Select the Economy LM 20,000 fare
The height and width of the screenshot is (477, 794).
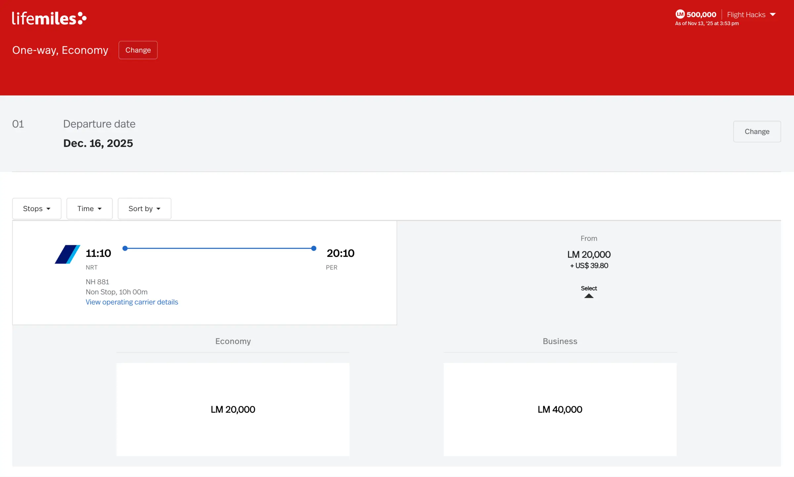[x=233, y=409]
